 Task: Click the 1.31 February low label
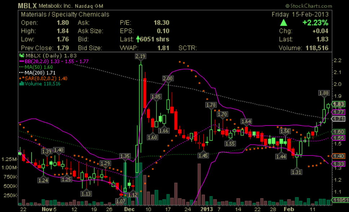296,172
